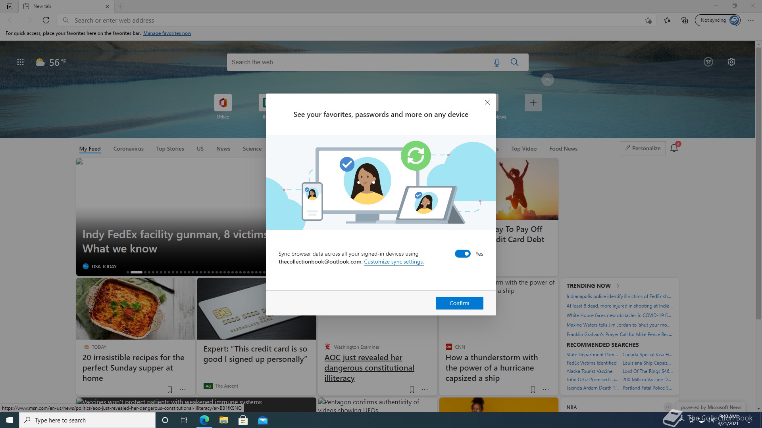
Task: Expand Trending Now chevron arrow
Action: point(618,286)
